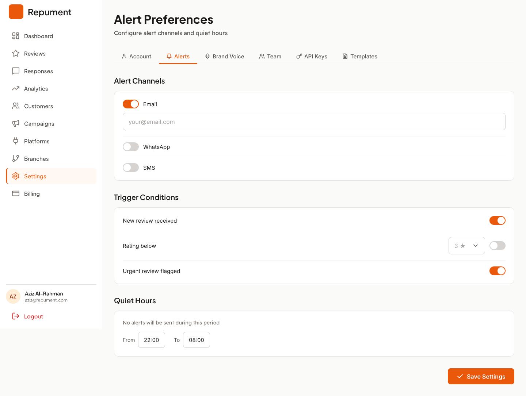
Task: Go to Campaigns in the sidebar
Action: (51, 123)
